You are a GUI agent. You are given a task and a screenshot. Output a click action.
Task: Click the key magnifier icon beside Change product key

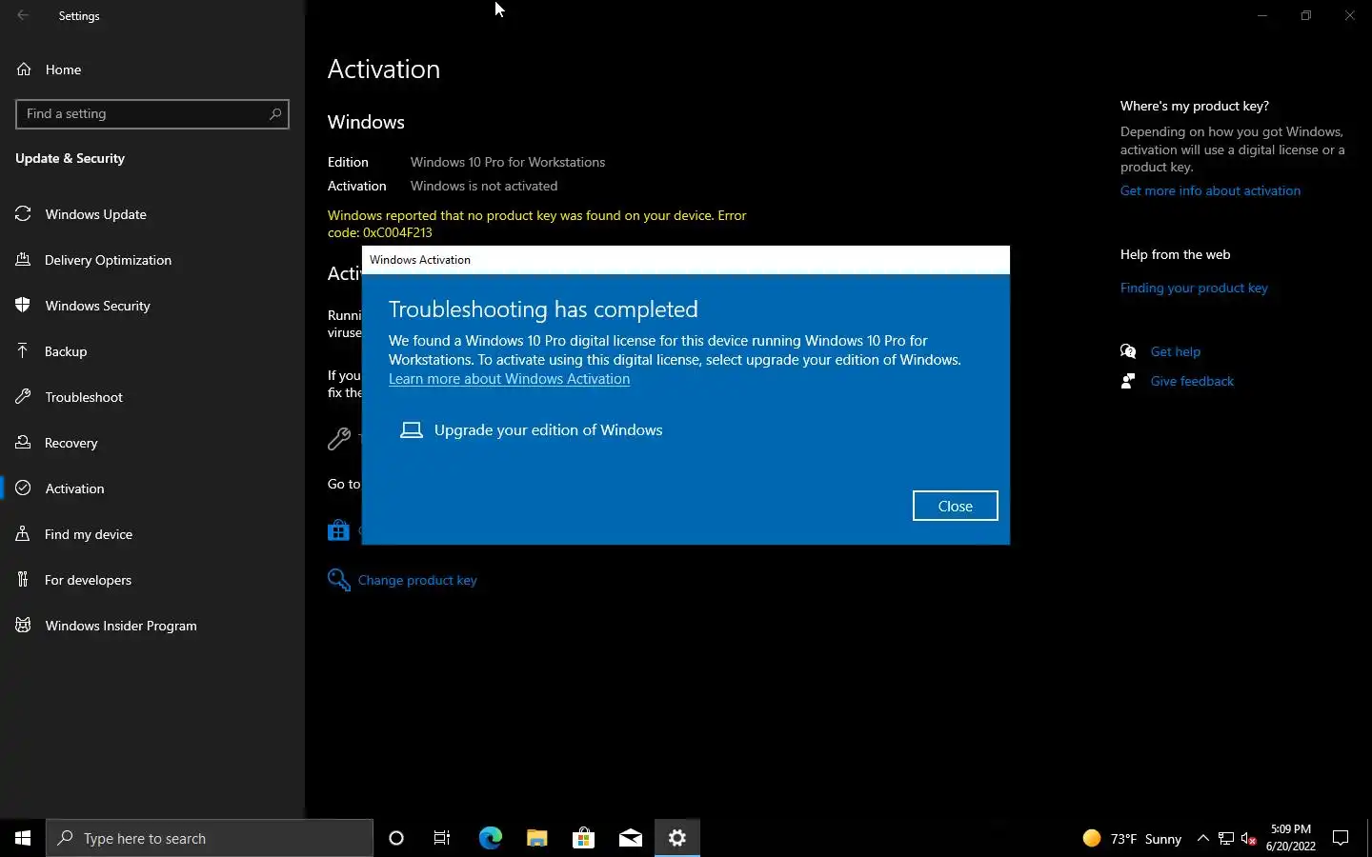(338, 580)
